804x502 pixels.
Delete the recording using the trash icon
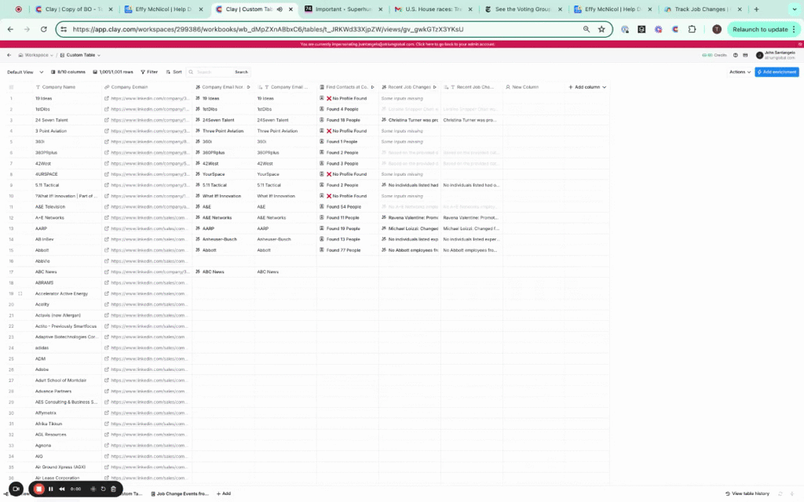pos(113,489)
